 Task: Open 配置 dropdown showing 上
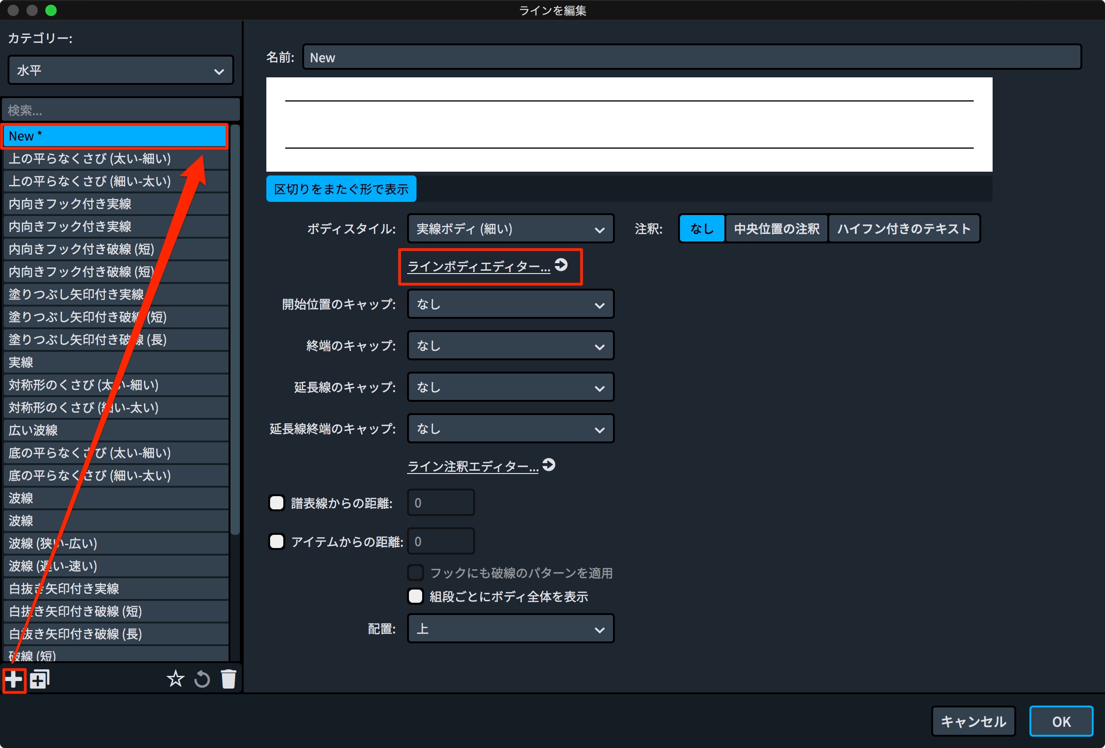(x=510, y=629)
